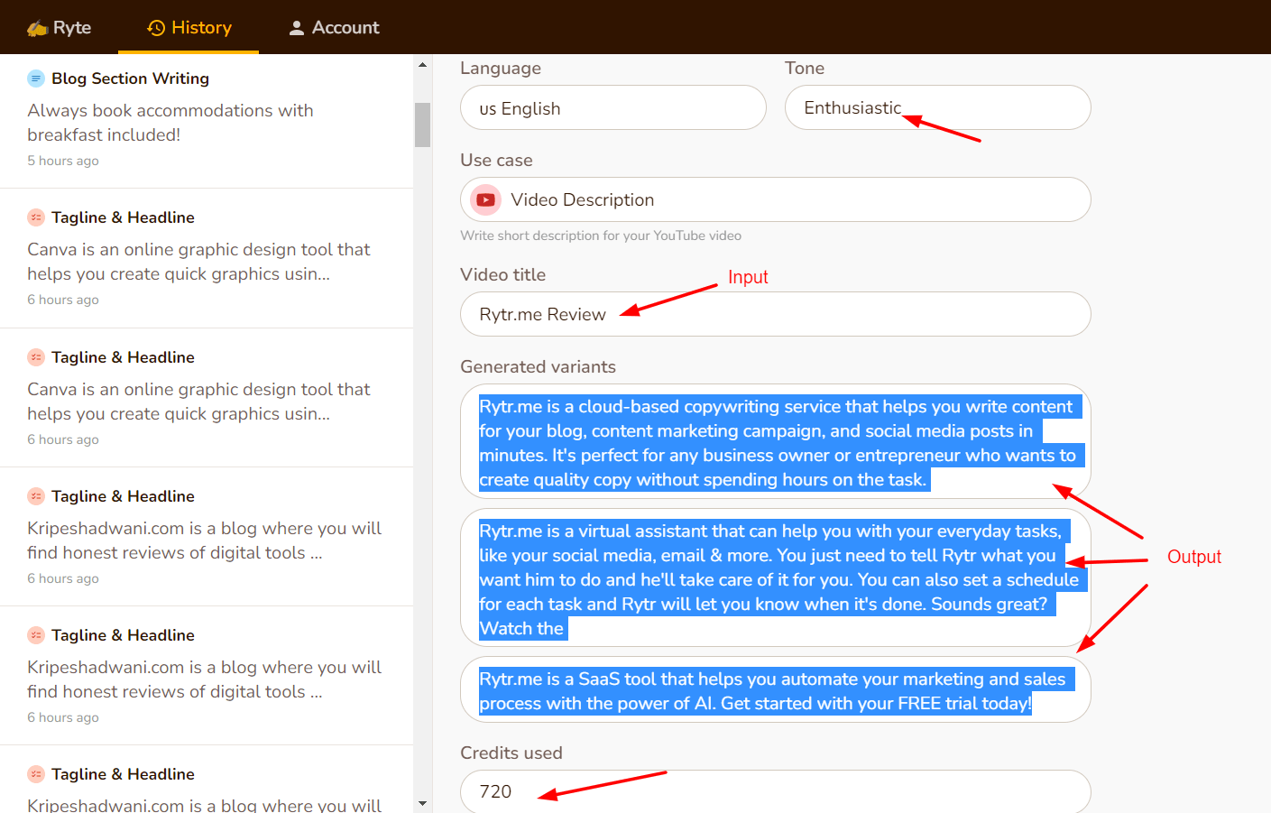1271x813 pixels.
Task: Click the fourth Tagline & Headline icon
Action: [x=36, y=635]
